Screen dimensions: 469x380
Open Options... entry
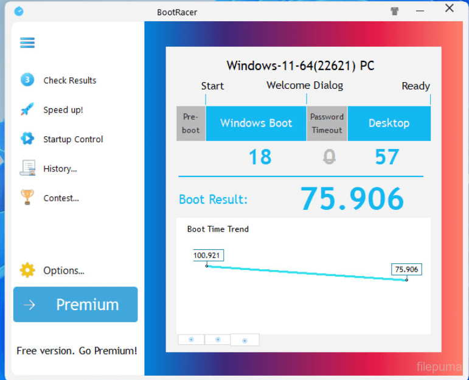click(x=64, y=271)
